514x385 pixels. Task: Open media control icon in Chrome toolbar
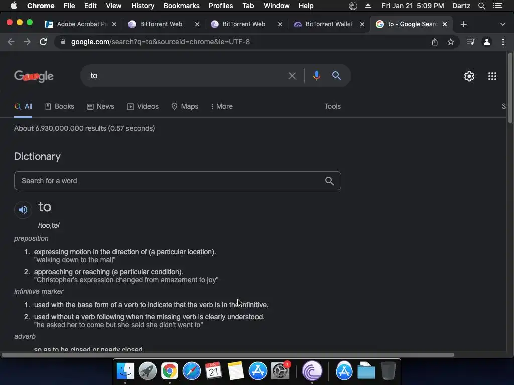(x=470, y=42)
